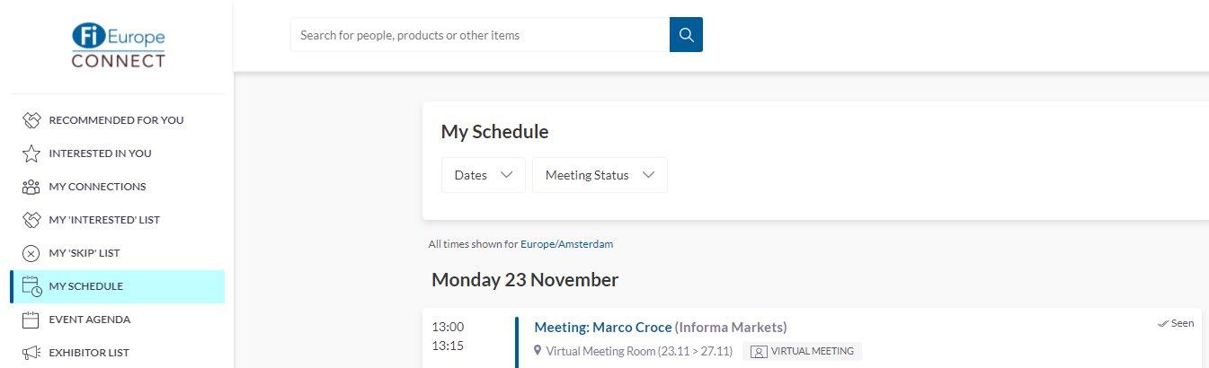This screenshot has width=1209, height=368.
Task: Click the calendar icon for Event Agenda
Action: pos(31,320)
